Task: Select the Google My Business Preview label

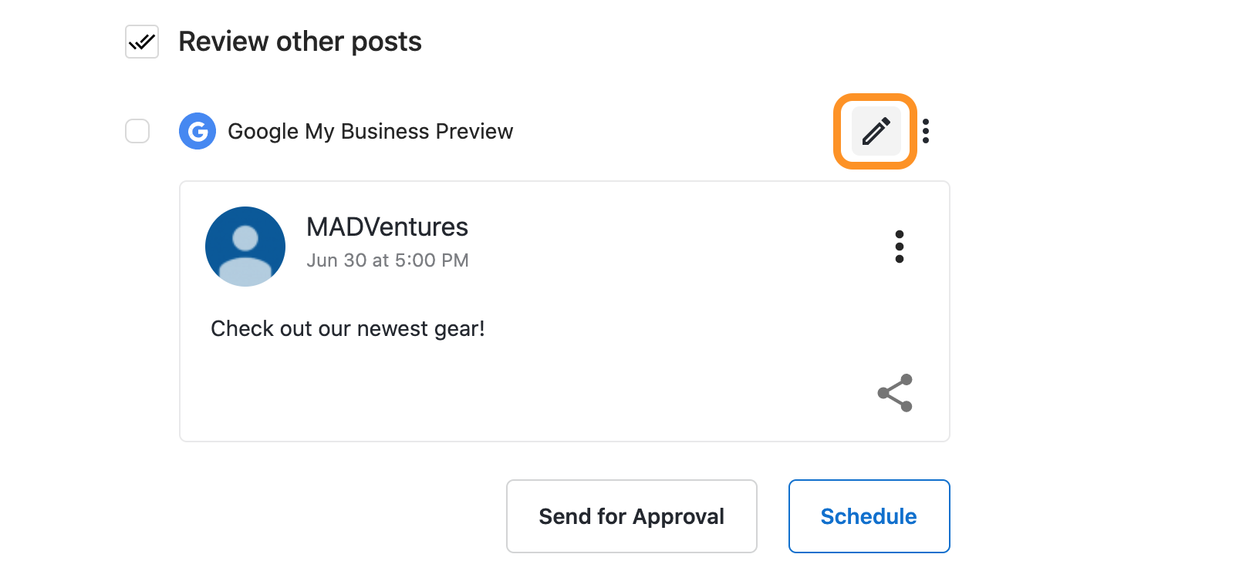Action: 370,132
